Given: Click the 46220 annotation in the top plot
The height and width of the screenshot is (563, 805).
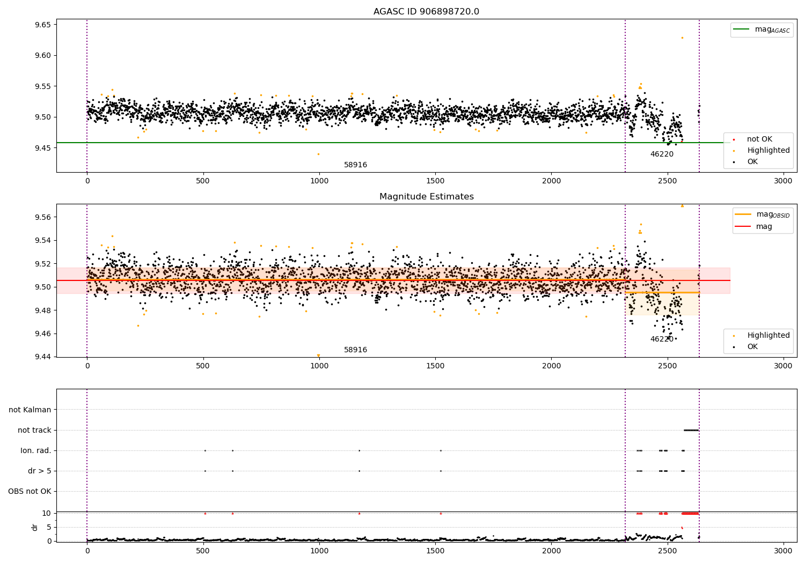Looking at the screenshot, I should (x=662, y=154).
